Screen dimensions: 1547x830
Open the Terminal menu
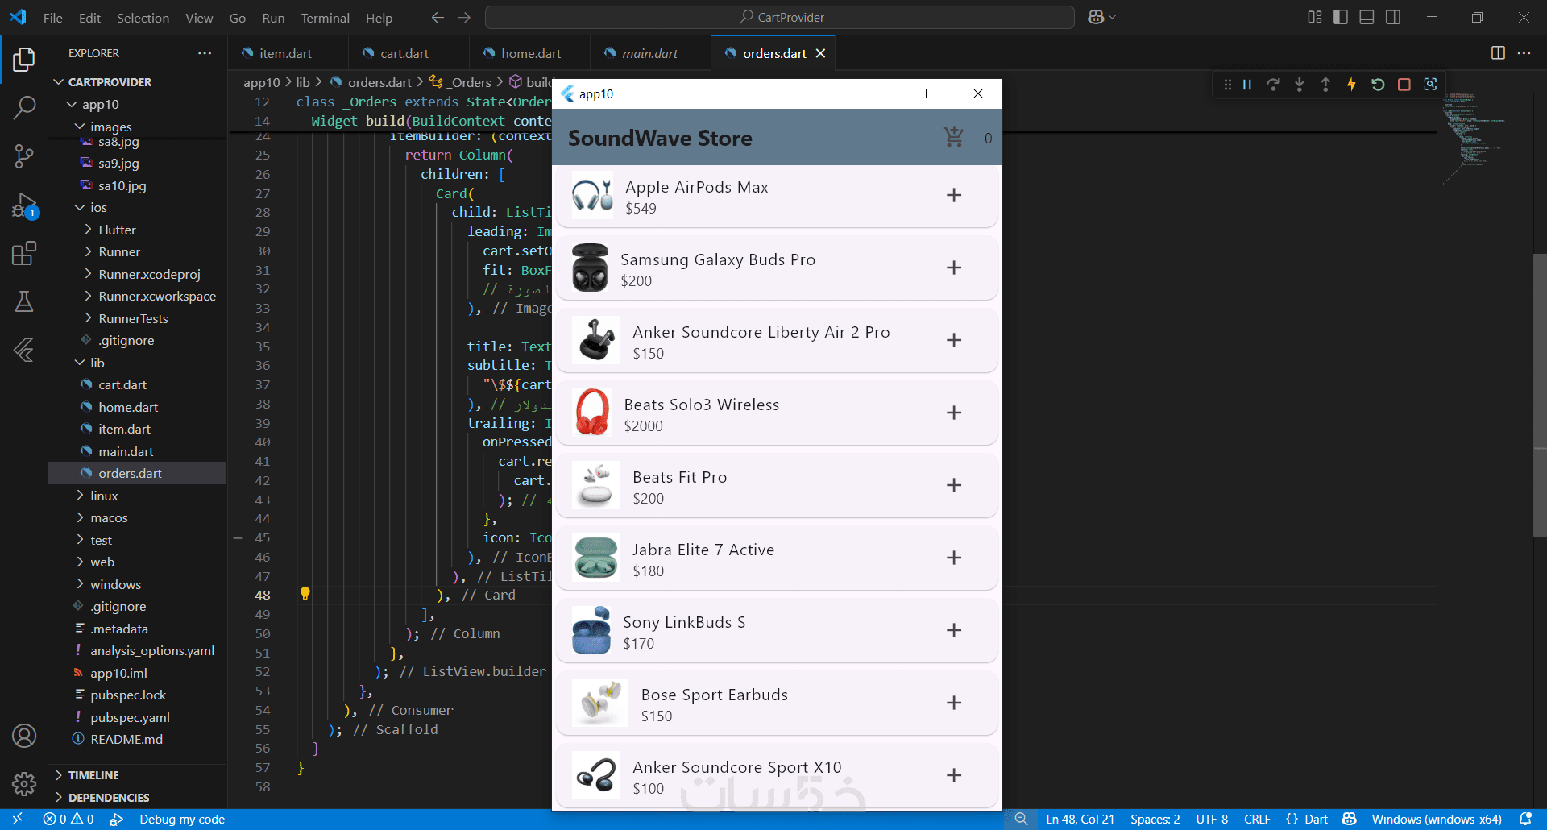click(x=325, y=18)
